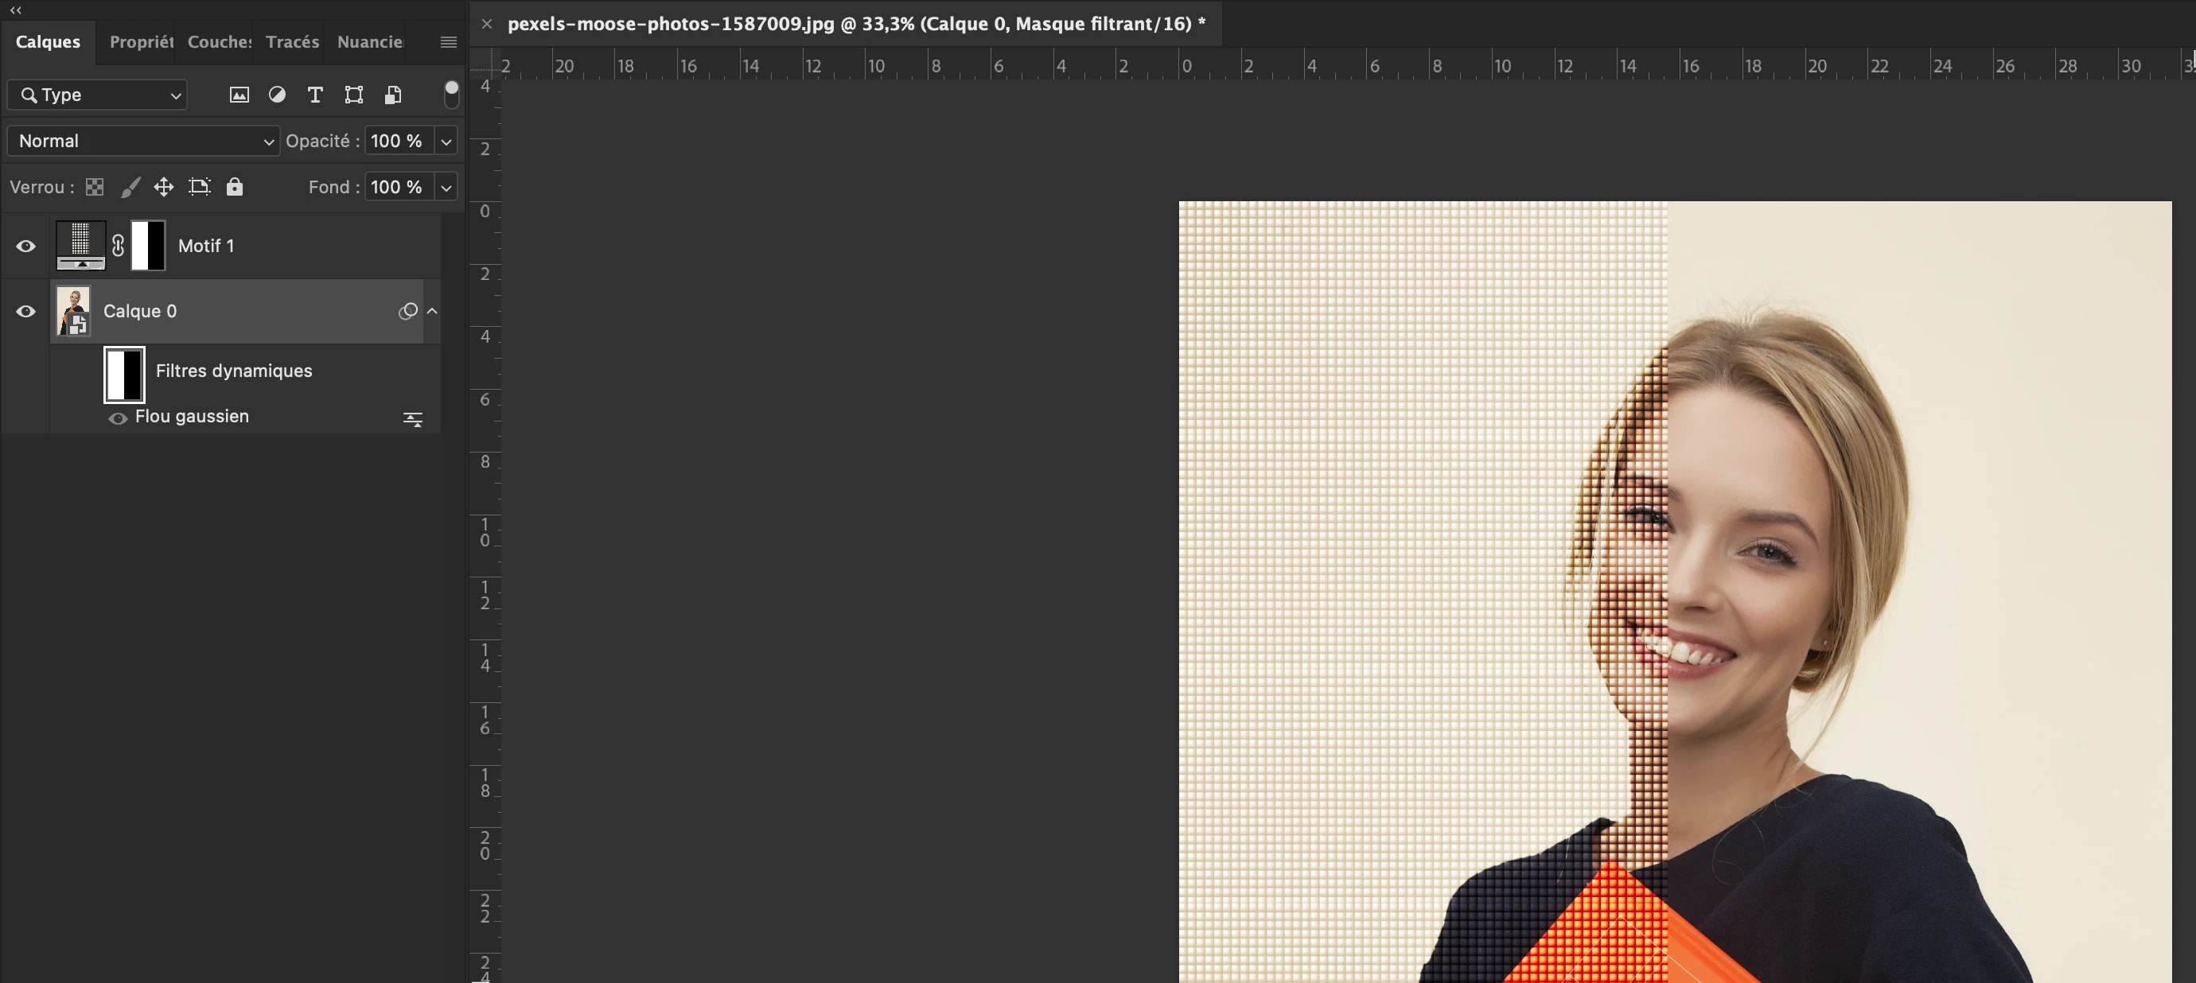Click lock image pixels brush icon
2196x983 pixels.
click(x=130, y=187)
